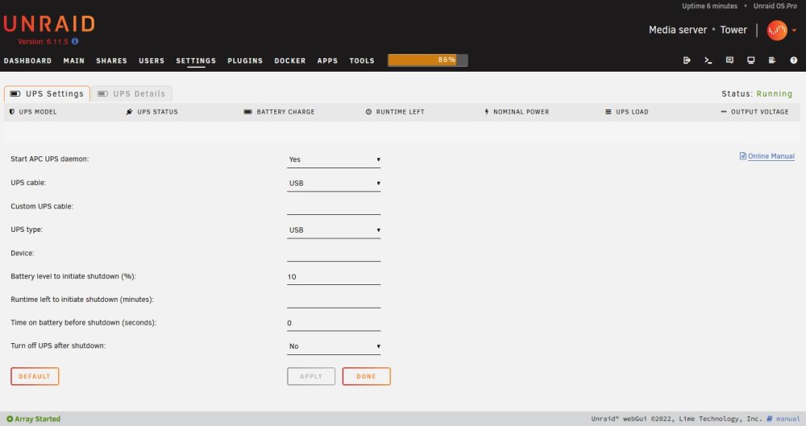Open the terminal icon in the top toolbar
This screenshot has width=806, height=426.
tap(708, 60)
